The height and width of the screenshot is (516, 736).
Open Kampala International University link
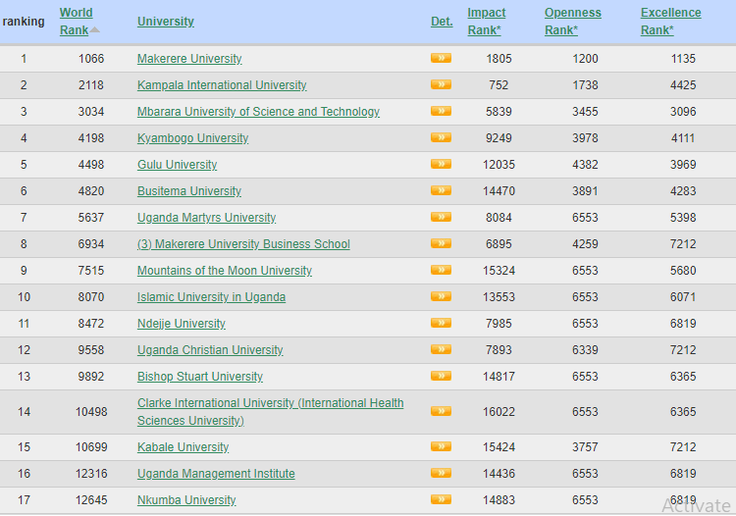click(222, 85)
